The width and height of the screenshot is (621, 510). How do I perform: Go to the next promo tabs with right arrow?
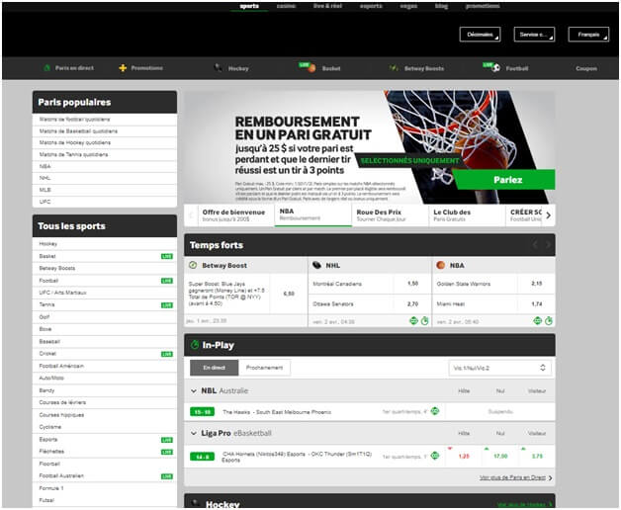548,215
